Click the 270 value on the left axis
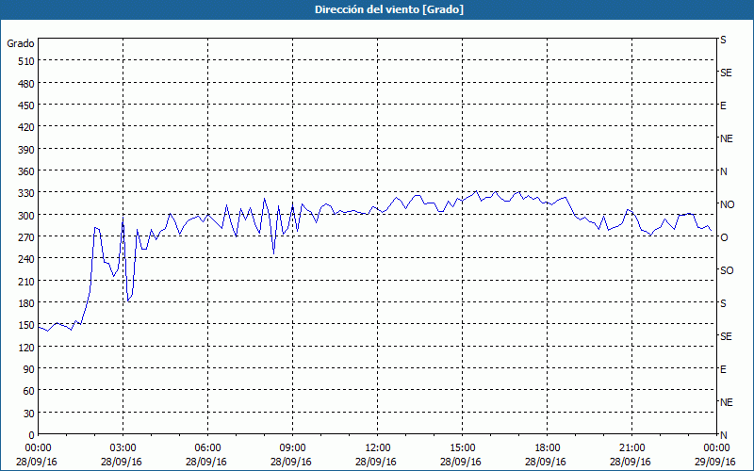 pos(26,237)
